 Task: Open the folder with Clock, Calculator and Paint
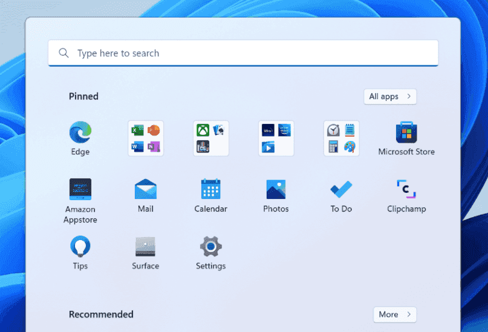[342, 138]
